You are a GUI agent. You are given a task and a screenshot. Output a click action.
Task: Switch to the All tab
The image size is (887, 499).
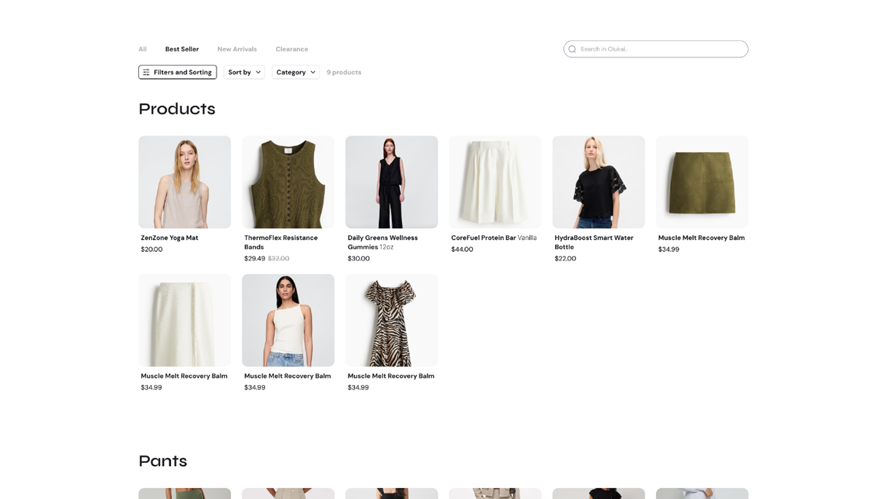pos(143,49)
